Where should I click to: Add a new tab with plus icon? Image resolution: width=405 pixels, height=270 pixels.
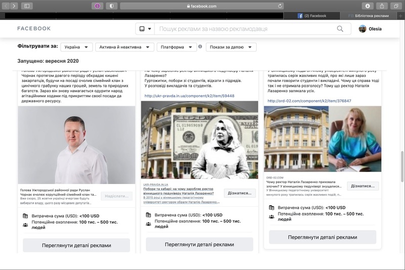400,16
